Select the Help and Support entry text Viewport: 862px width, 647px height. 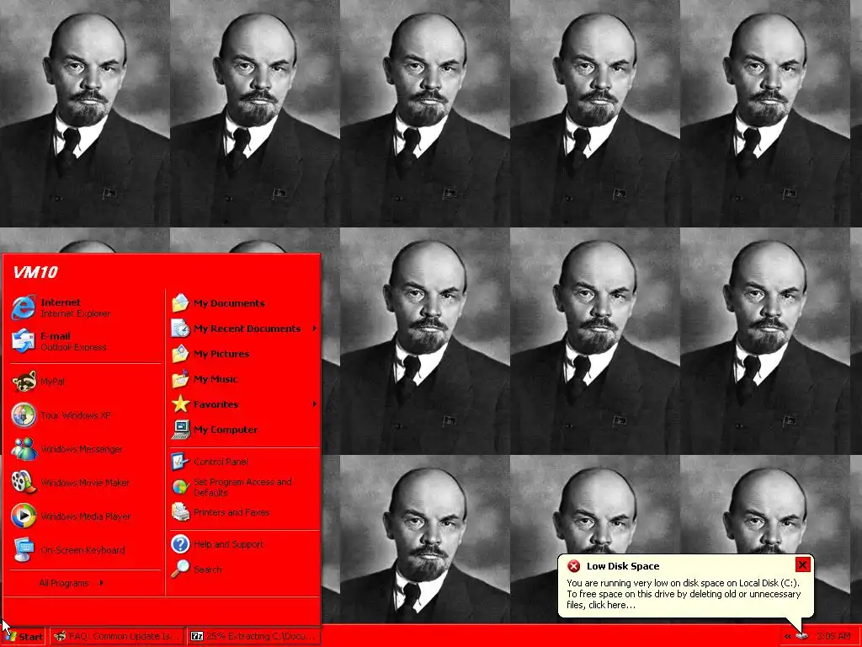(228, 544)
